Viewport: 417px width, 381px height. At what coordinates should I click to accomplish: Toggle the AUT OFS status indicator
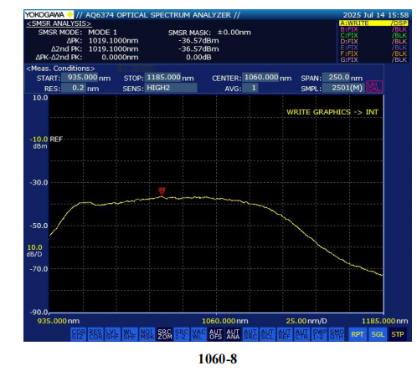coord(216,334)
